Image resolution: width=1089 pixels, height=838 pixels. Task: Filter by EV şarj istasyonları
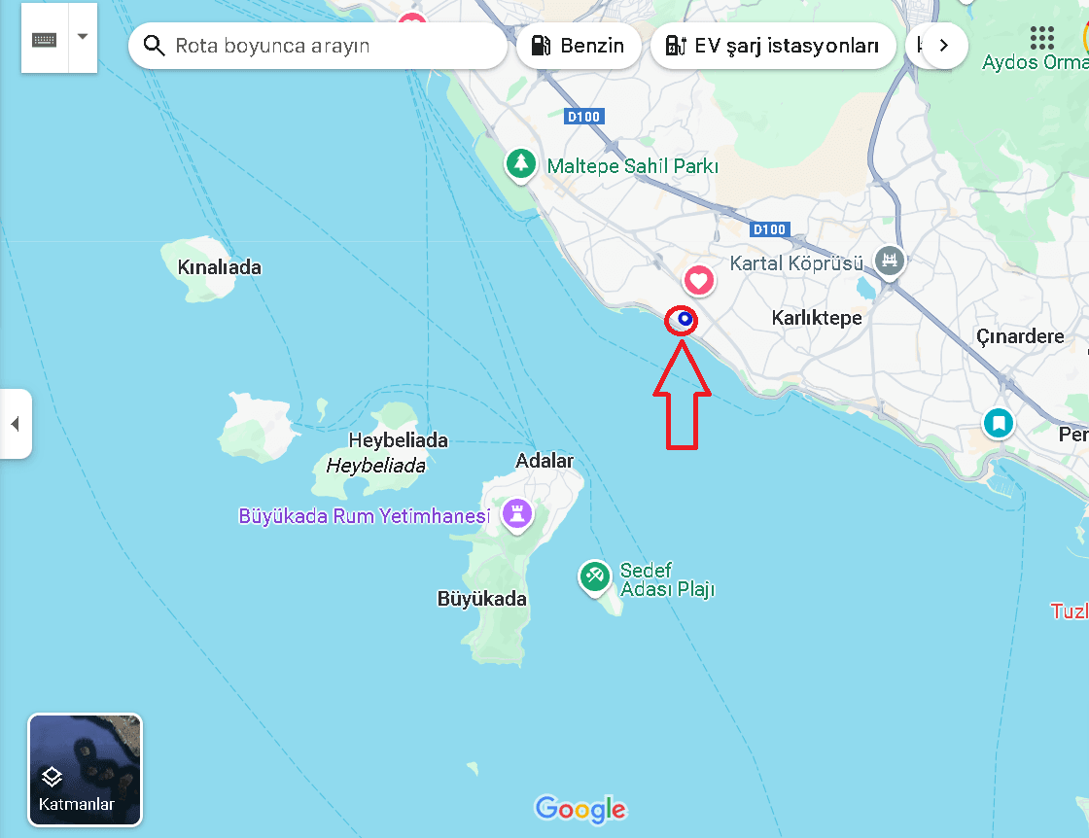pyautogui.click(x=773, y=46)
